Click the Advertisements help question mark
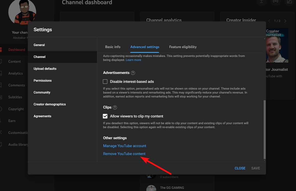 pyautogui.click(x=133, y=73)
